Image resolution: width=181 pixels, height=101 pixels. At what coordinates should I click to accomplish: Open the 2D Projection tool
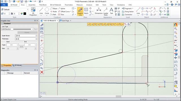click(33, 12)
